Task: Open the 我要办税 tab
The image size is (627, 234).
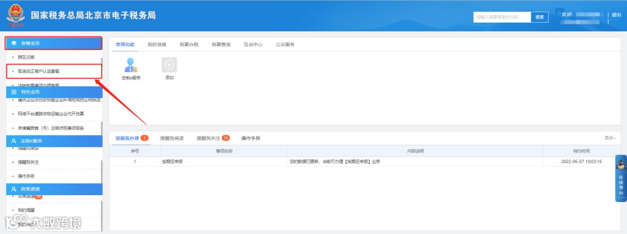Action: coord(189,44)
